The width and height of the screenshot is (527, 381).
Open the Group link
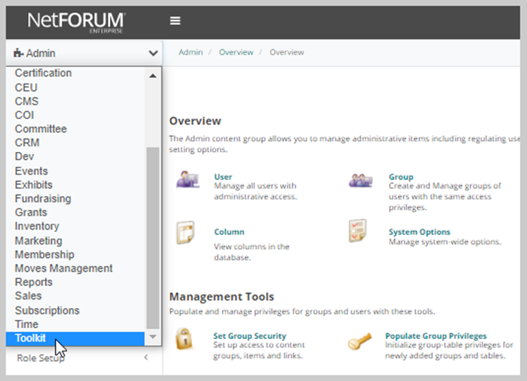coord(401,176)
